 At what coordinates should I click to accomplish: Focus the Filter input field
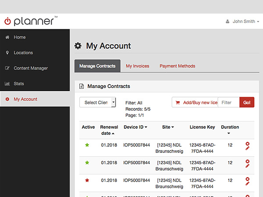pyautogui.click(x=229, y=102)
